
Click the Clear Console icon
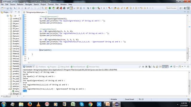tap(154, 67)
